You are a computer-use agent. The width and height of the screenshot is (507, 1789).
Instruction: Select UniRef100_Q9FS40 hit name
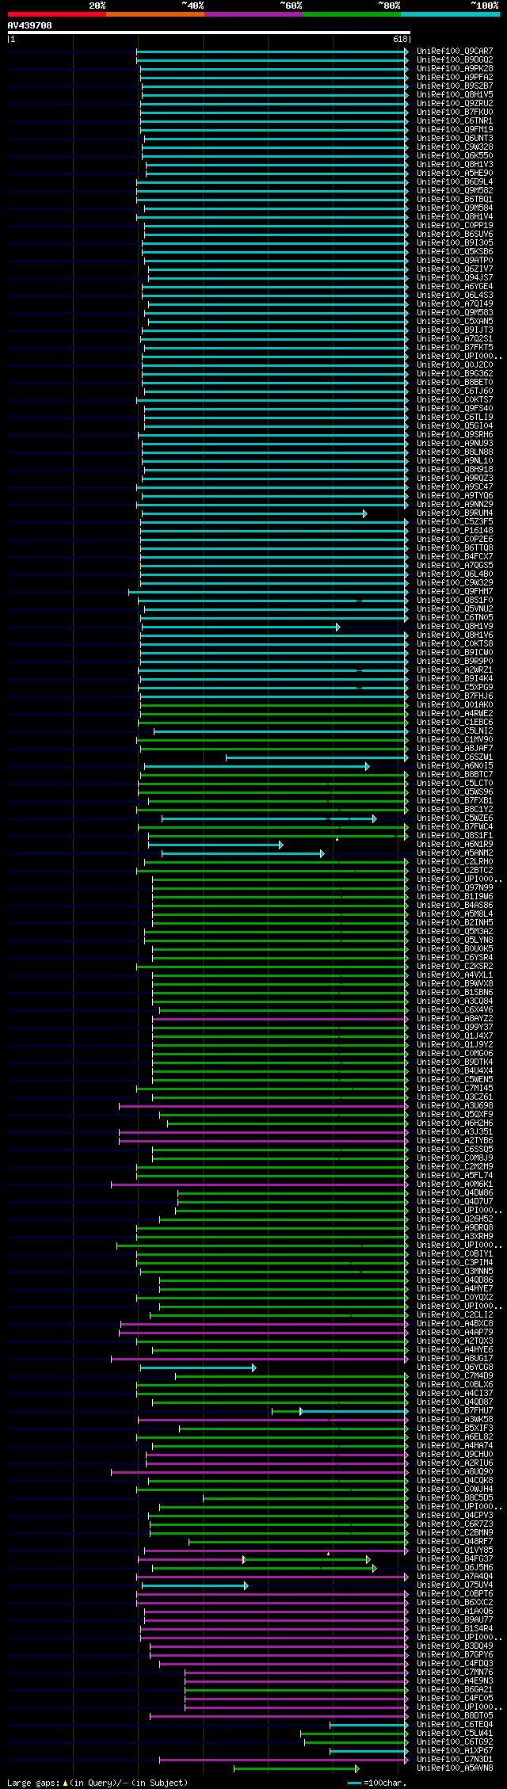455,408
